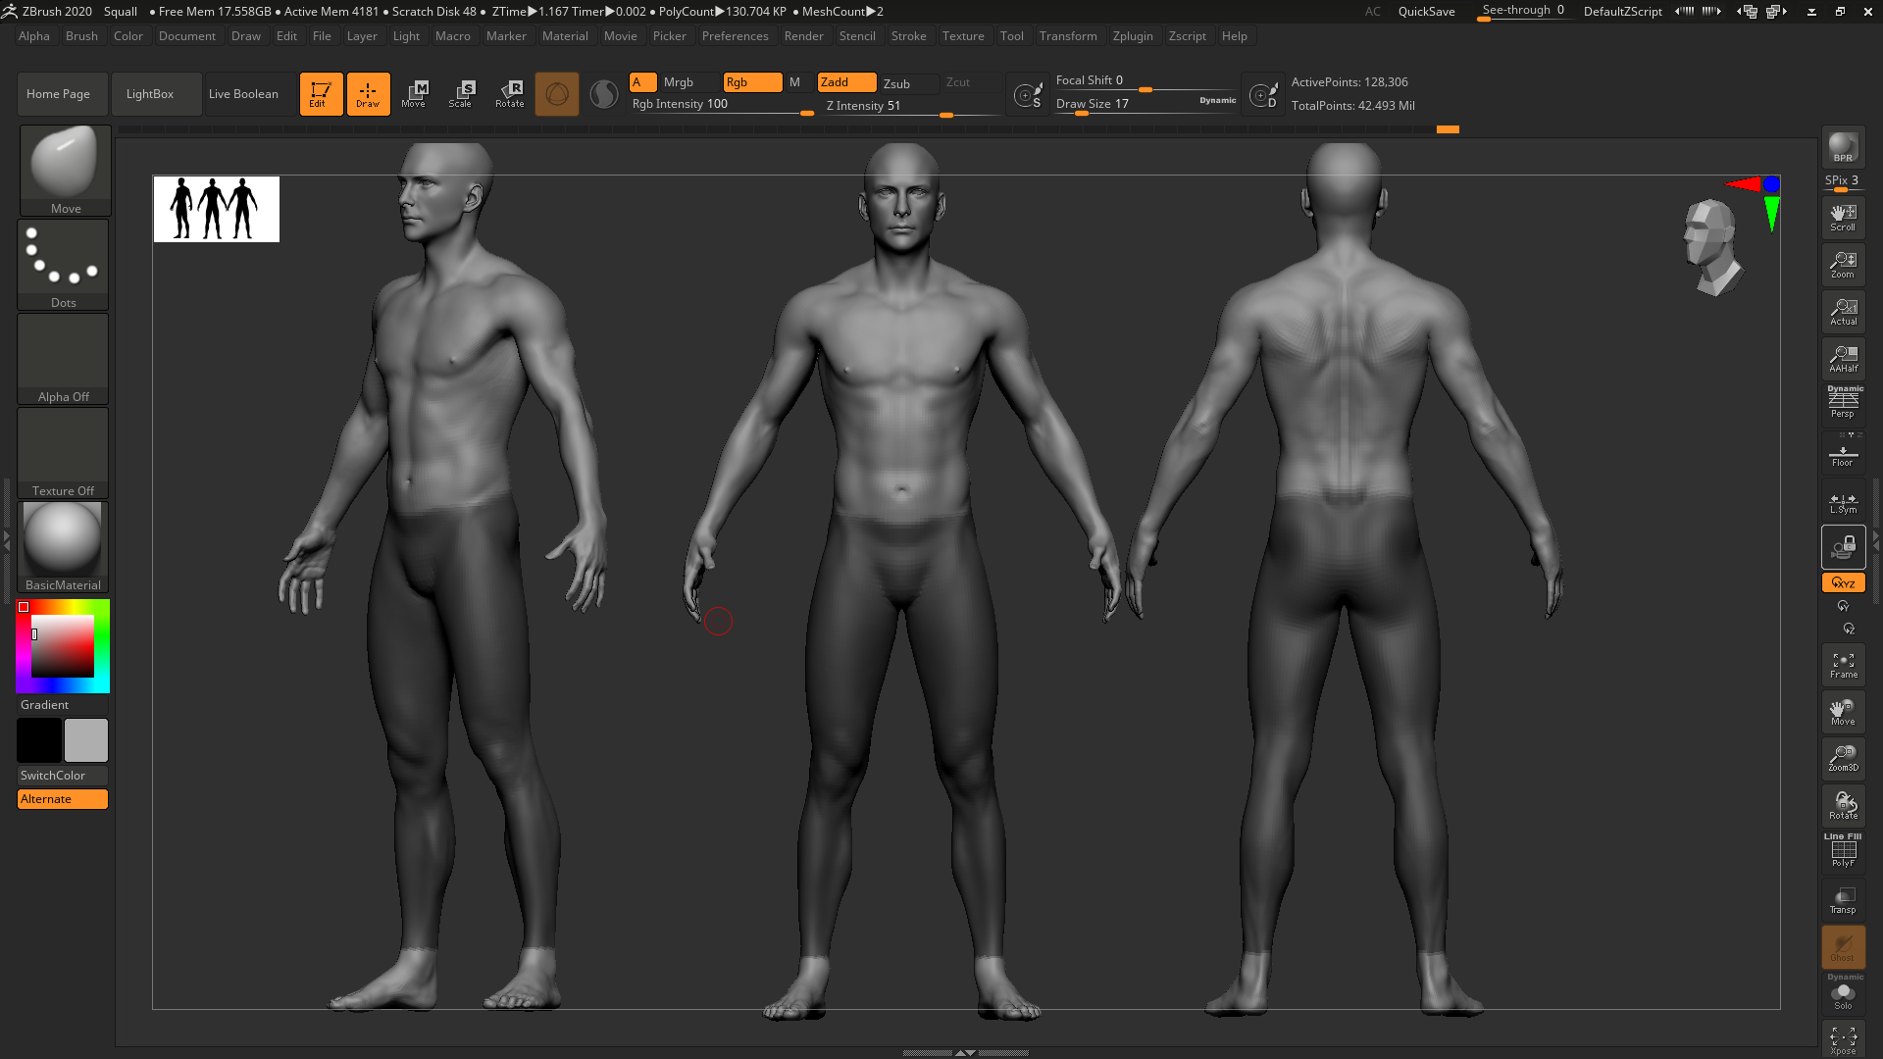Select the Draw mode icon

pos(368,94)
